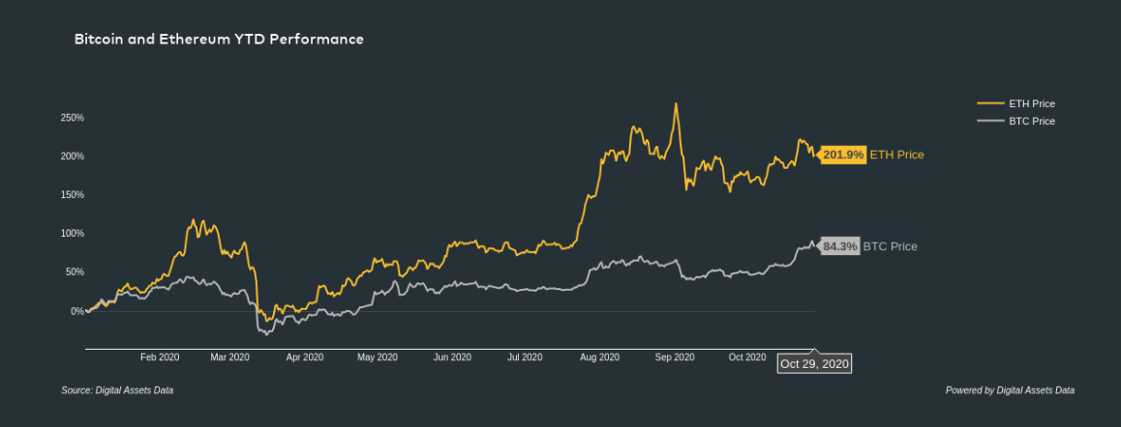Click the Oct 29, 2020 date tooltip

click(x=814, y=364)
